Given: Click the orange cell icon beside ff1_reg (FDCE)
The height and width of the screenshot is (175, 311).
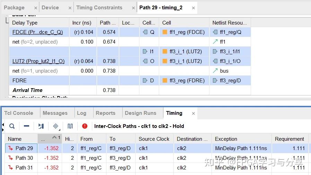Looking at the screenshot, I should pyautogui.click(x=165, y=32).
